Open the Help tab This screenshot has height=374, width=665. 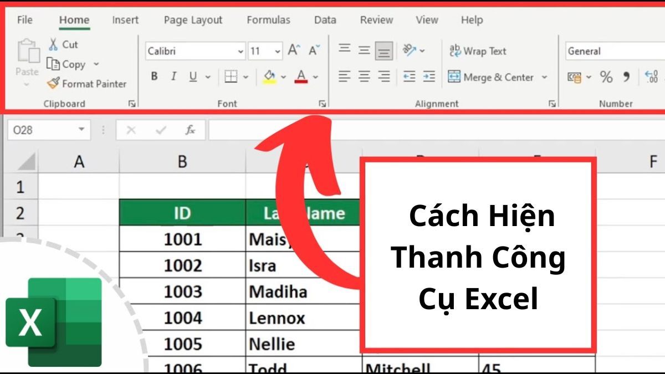point(472,20)
